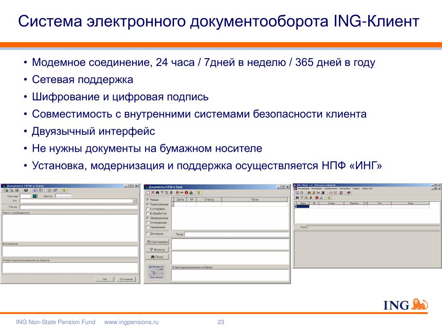Click the Банк-Клиент thumbnail image

point(156,272)
